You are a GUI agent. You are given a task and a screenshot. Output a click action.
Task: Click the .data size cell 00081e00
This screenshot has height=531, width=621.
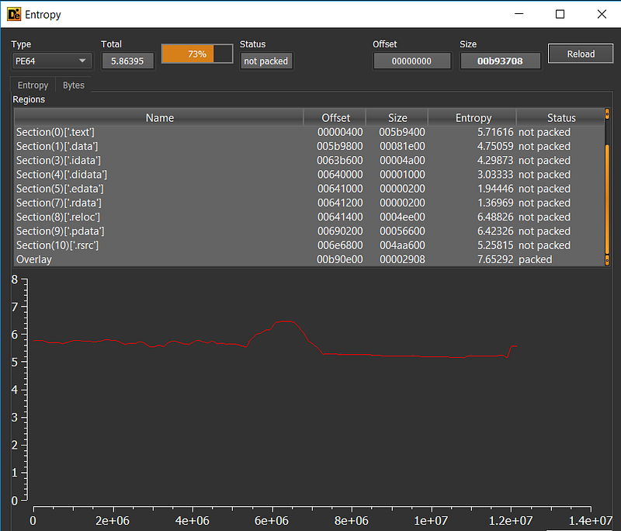(402, 147)
